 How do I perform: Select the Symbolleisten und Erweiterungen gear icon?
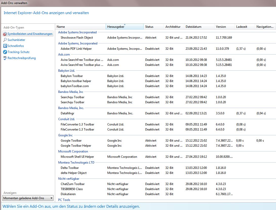point(5,34)
